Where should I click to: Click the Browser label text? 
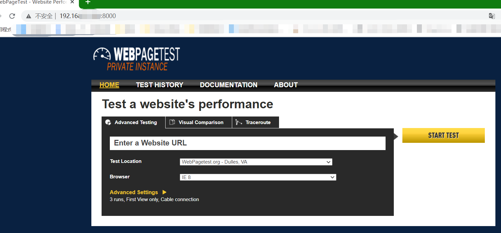coord(120,177)
